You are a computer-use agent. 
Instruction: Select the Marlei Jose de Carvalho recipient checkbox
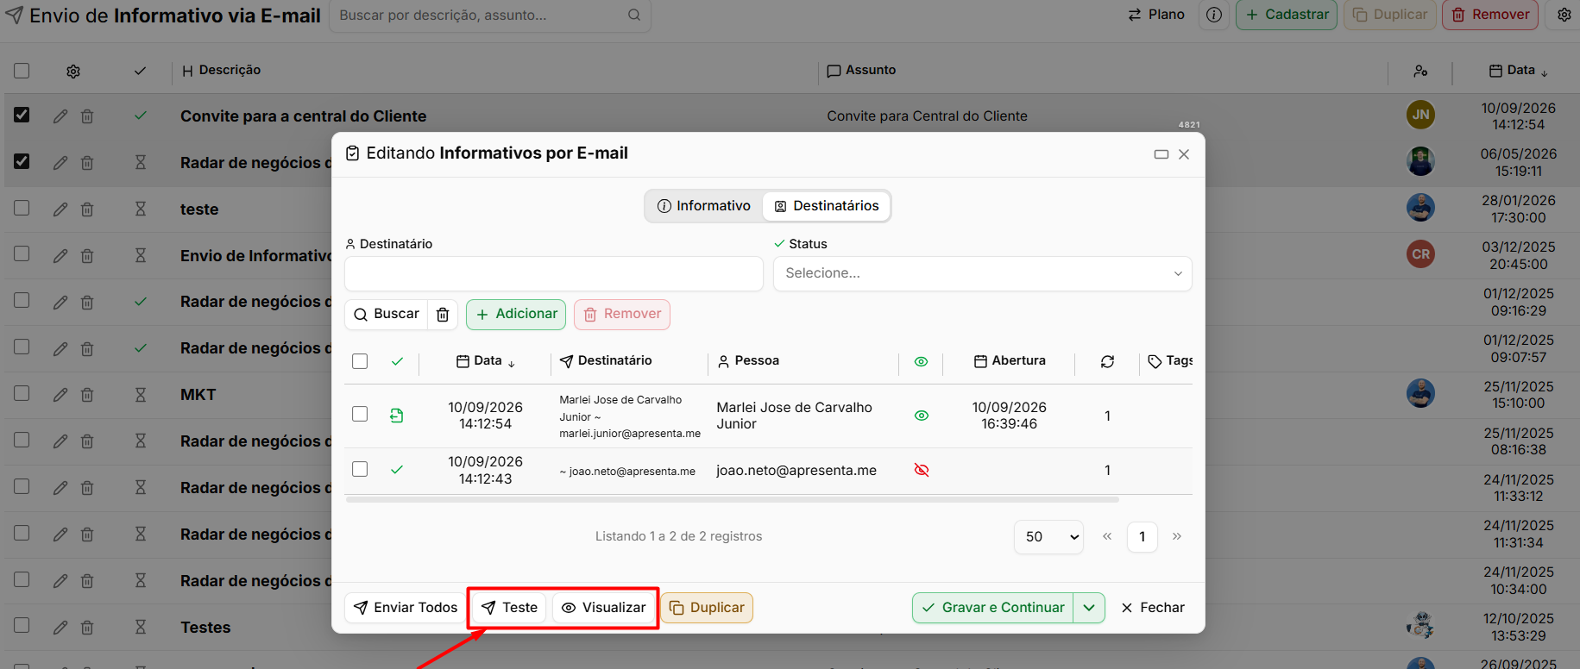pos(360,414)
